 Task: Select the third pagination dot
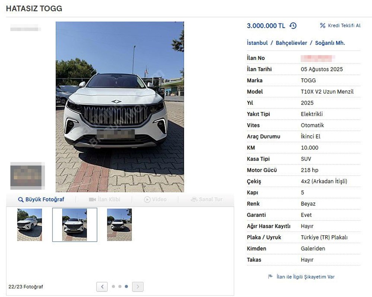126,287
